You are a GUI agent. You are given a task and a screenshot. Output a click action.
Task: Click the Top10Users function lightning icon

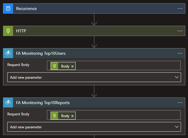[x=8, y=53]
